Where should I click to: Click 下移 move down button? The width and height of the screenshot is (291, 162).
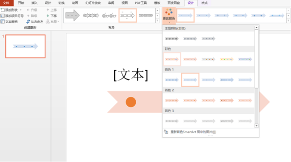coord(51,16)
